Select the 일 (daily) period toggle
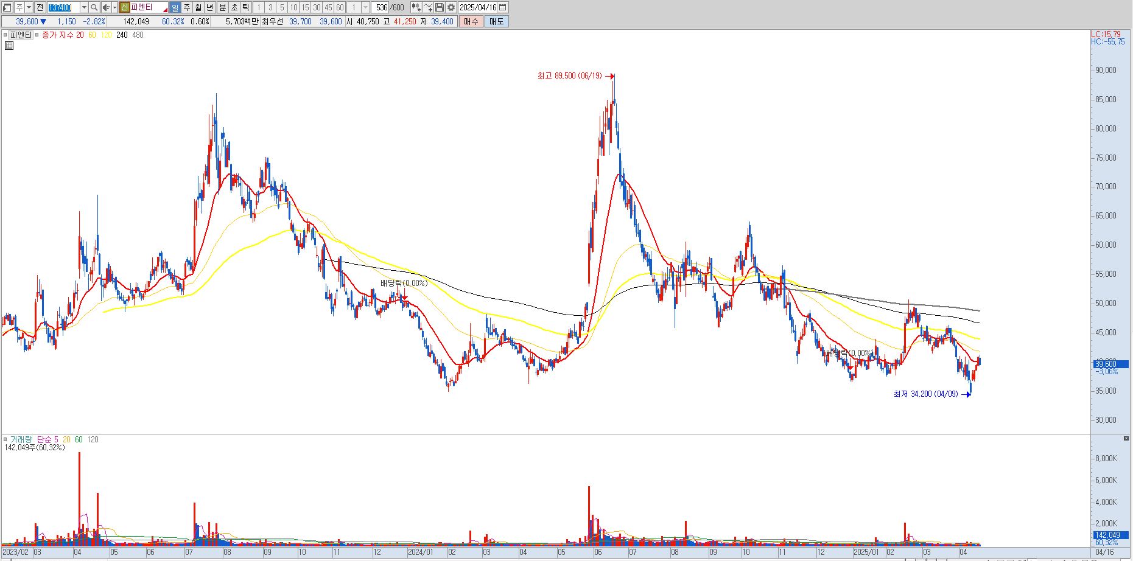This screenshot has width=1133, height=561. pos(175,7)
